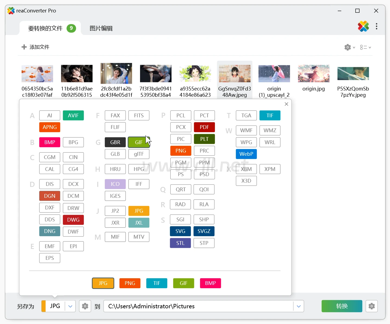The height and width of the screenshot is (324, 390).
Task: Pick the pink BMP quick-format swatch
Action: click(x=210, y=283)
